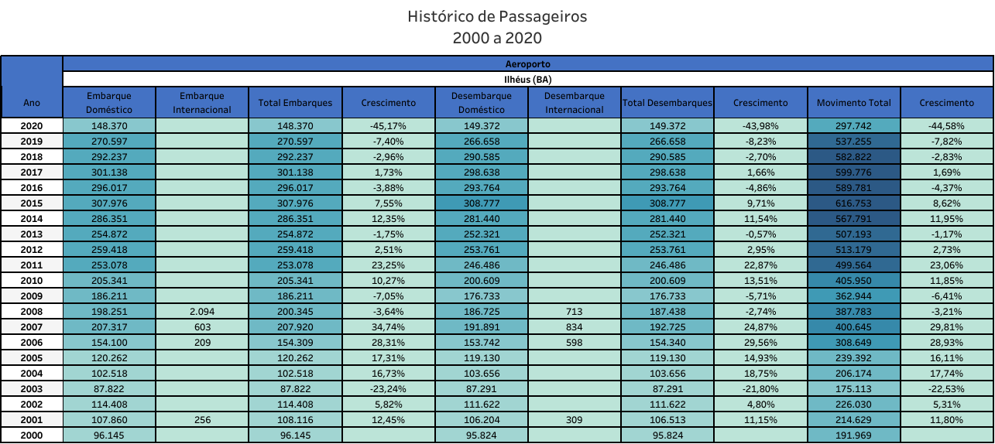Select the 2.094 Embarque Internacional cell
Screen dimensions: 995x444
coord(202,311)
